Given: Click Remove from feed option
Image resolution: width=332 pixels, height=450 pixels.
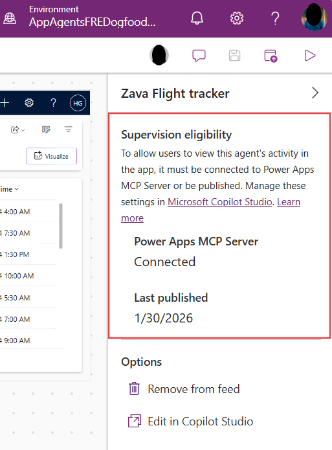Looking at the screenshot, I should pos(184,389).
